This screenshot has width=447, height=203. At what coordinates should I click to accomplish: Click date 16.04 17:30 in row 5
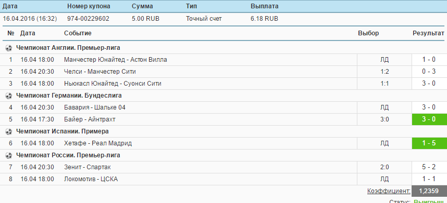click(37, 119)
